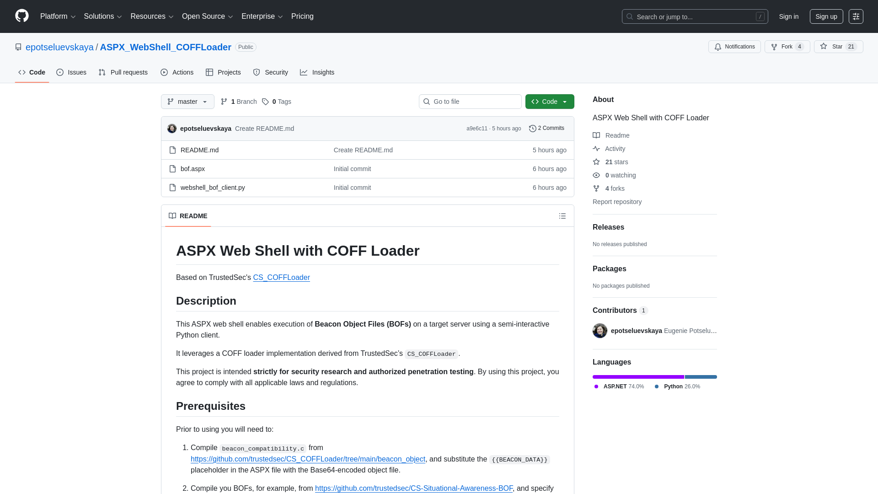The image size is (878, 494).
Task: Click the Readme book icon in About section
Action: (x=596, y=135)
